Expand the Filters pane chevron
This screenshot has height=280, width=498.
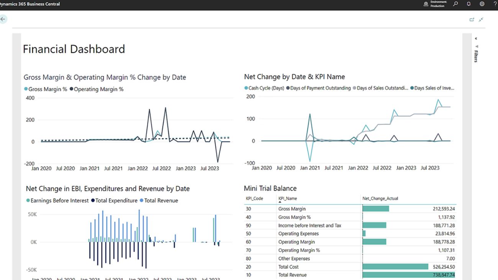click(476, 39)
